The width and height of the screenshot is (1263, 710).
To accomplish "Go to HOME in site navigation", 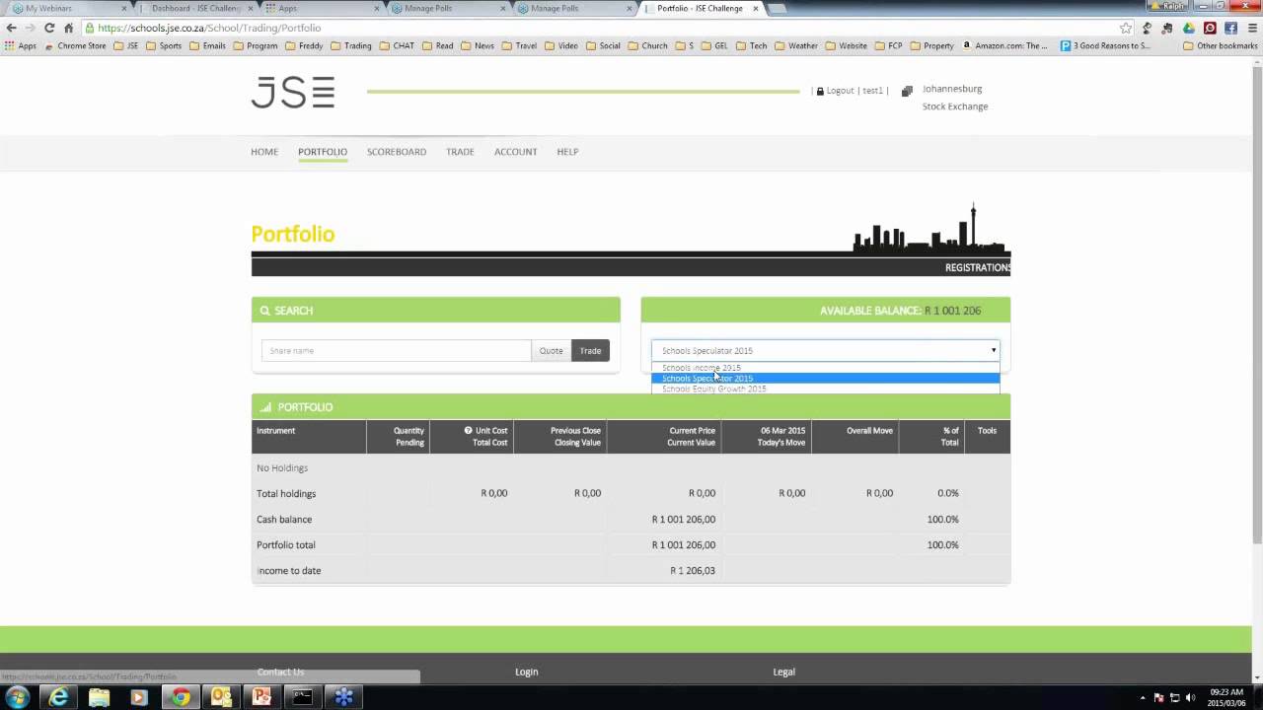I will [264, 152].
